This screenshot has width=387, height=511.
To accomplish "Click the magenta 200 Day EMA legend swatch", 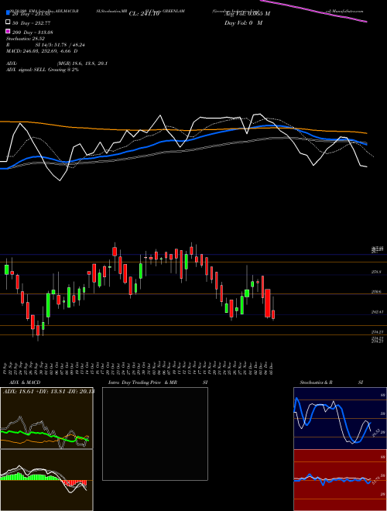I will click(x=8, y=32).
